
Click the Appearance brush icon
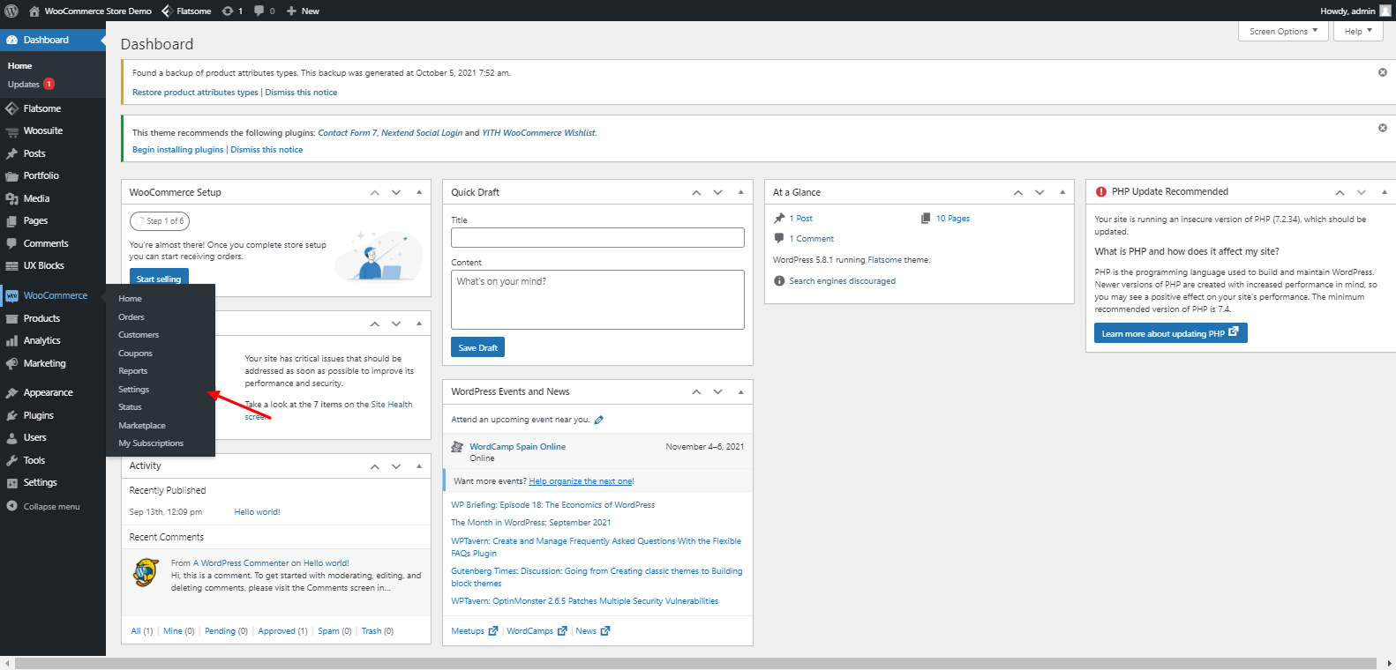pos(12,392)
